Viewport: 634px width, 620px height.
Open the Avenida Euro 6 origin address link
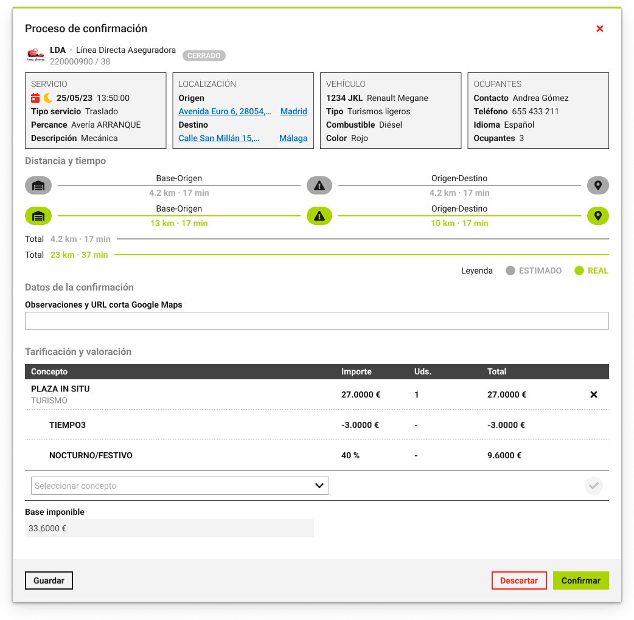tap(225, 111)
